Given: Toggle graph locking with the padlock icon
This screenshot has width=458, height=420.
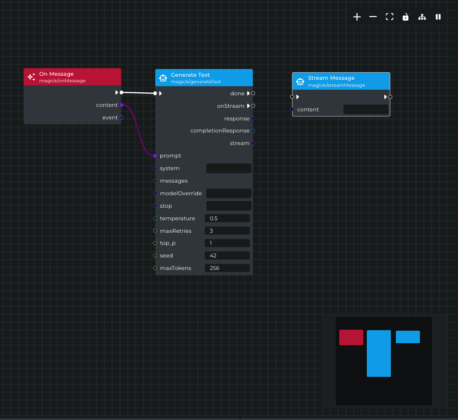Looking at the screenshot, I should (x=405, y=17).
